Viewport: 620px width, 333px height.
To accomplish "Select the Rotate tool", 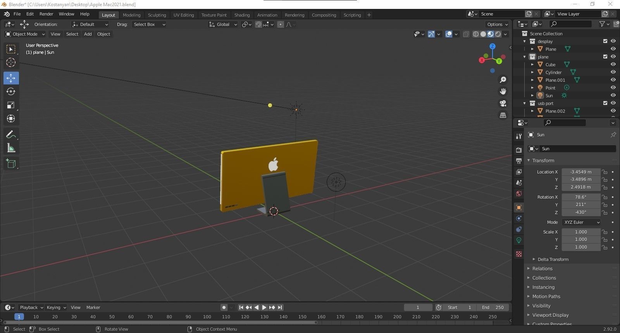I will point(11,91).
